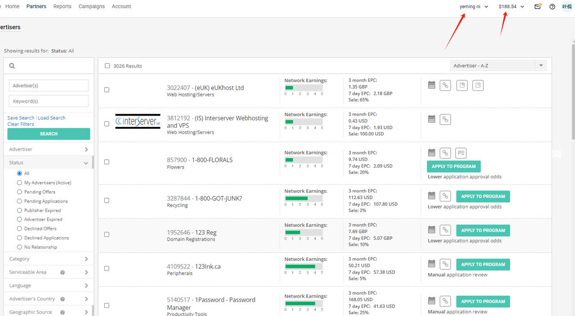Tick the checkbox beside 1-800-GOT-JUNK?
Screen dimensions: 575x316
click(x=106, y=200)
